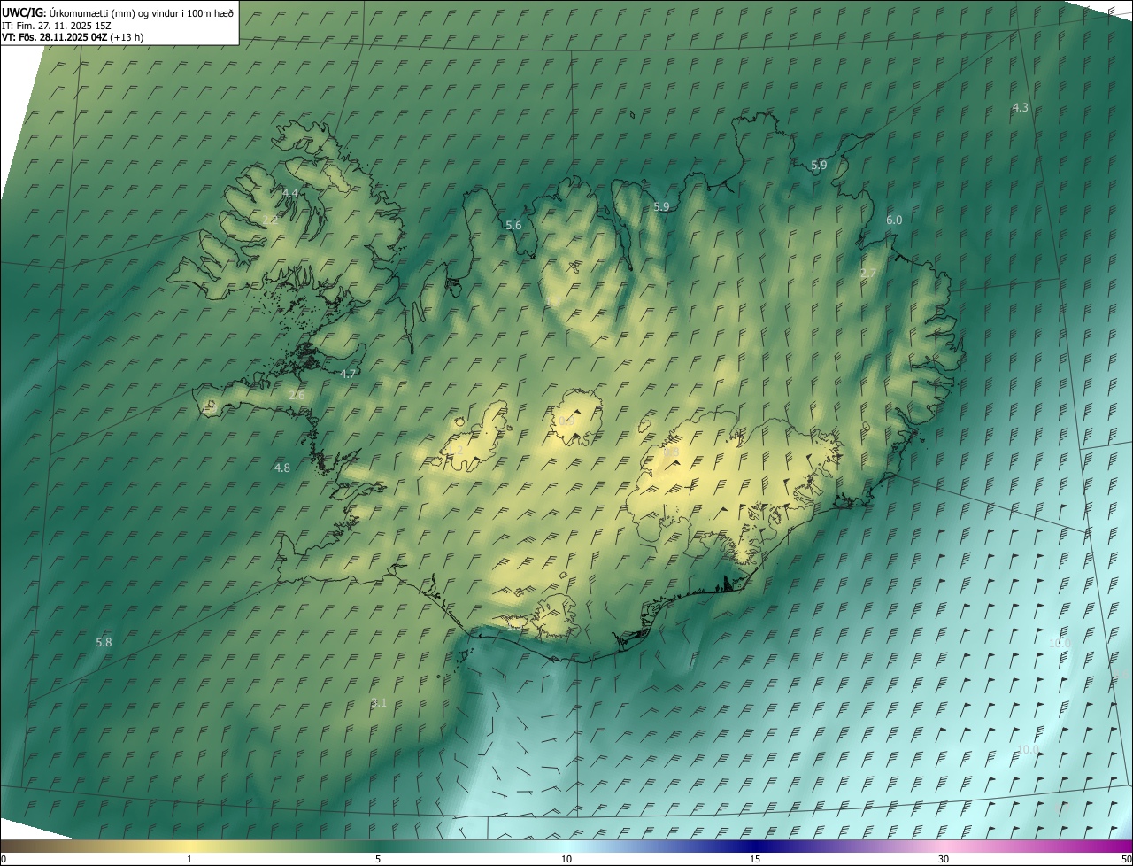The image size is (1133, 866).
Task: Click the colorbar tick label 30
Action: point(944,859)
